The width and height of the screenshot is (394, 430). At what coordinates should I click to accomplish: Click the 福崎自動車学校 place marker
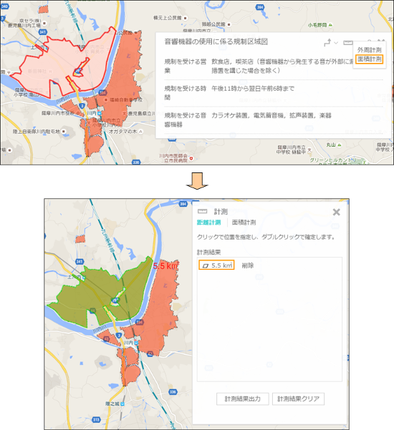coord(106,100)
